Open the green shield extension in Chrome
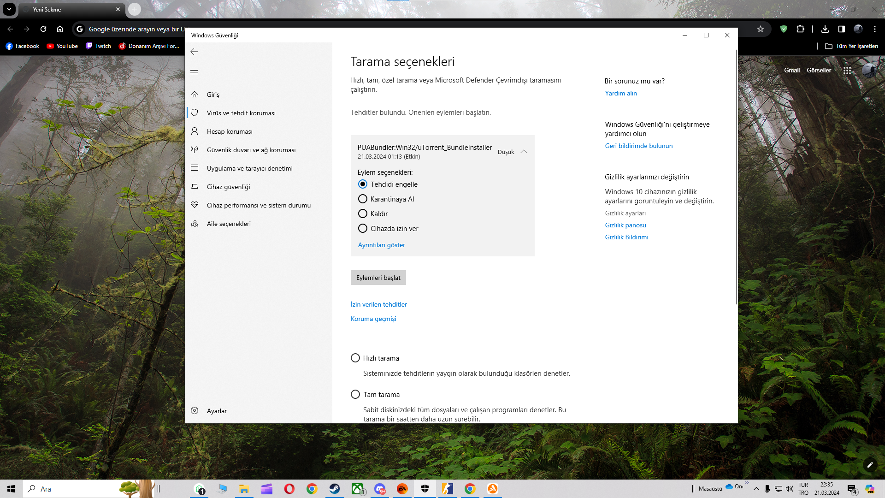 [784, 29]
